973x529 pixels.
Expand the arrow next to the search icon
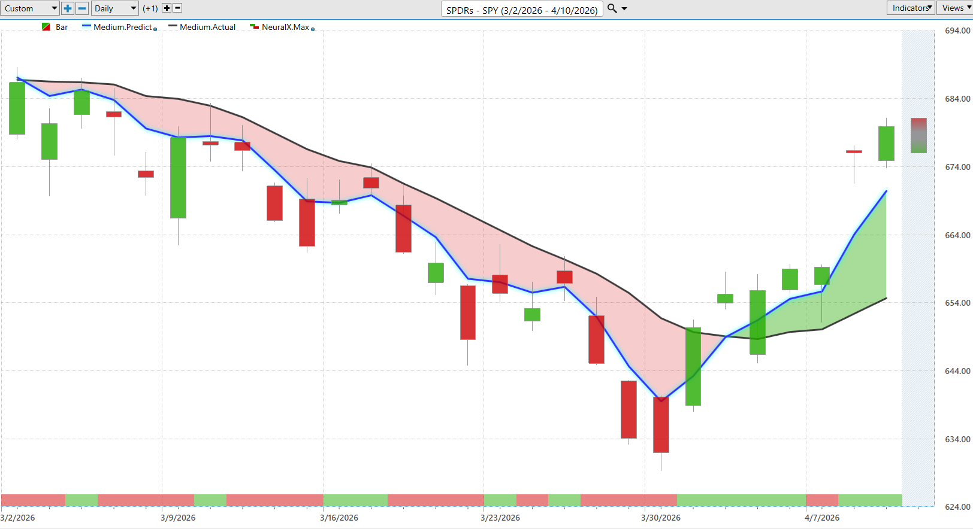624,9
